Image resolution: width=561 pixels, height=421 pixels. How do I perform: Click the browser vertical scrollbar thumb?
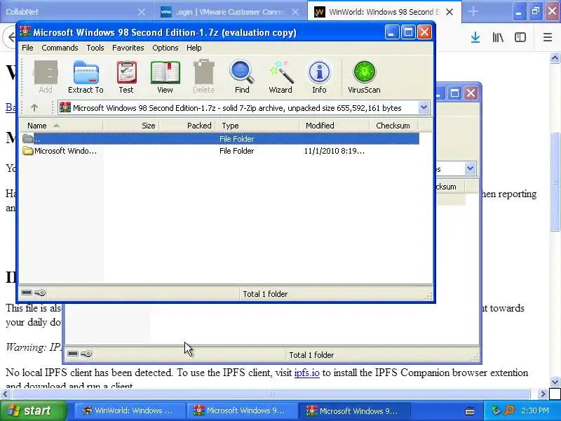(555, 182)
